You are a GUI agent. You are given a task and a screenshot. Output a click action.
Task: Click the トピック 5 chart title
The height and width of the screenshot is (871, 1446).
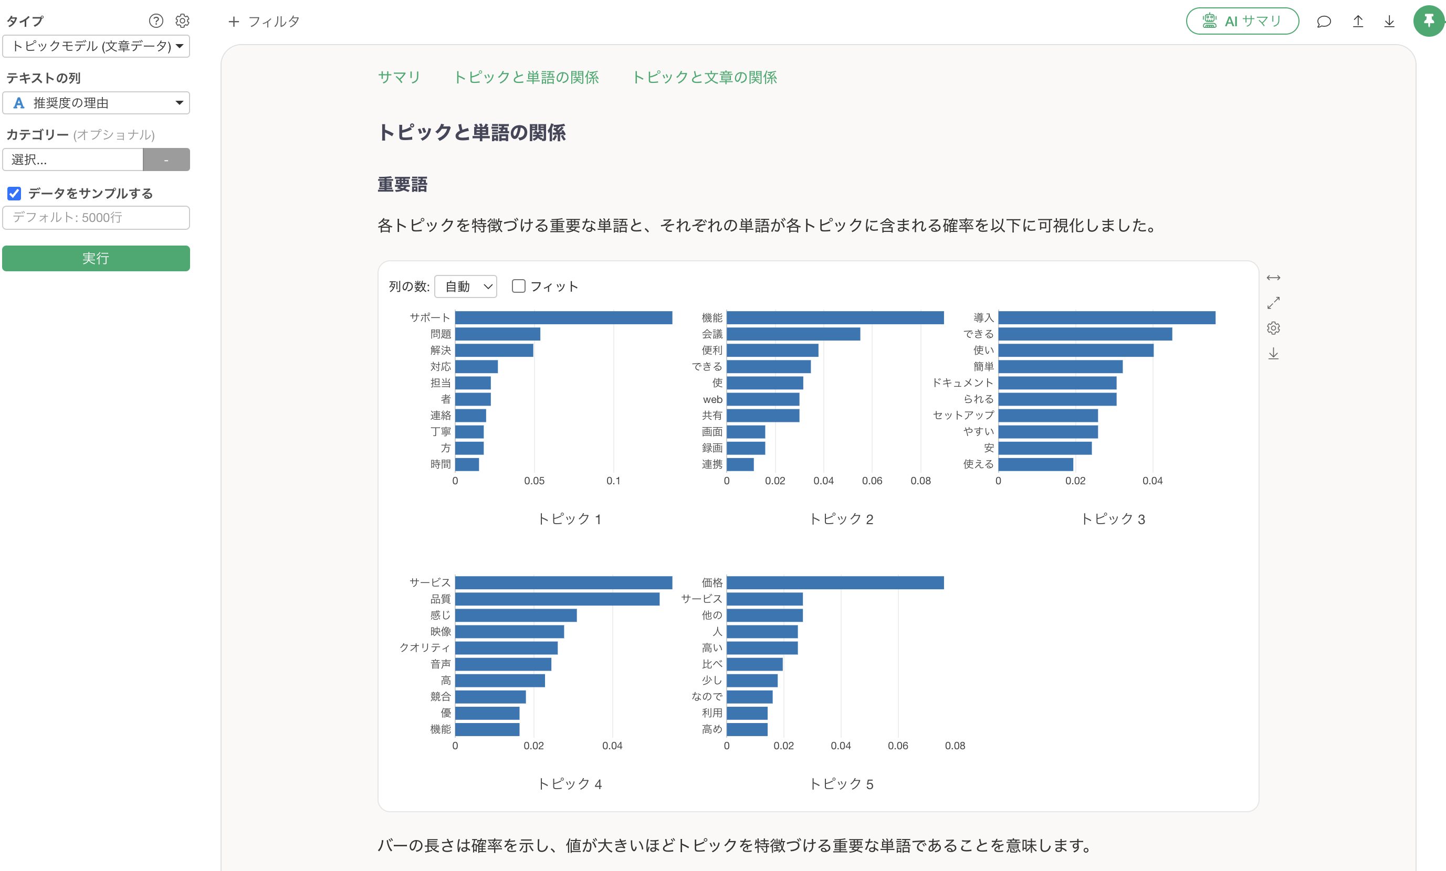pyautogui.click(x=841, y=784)
